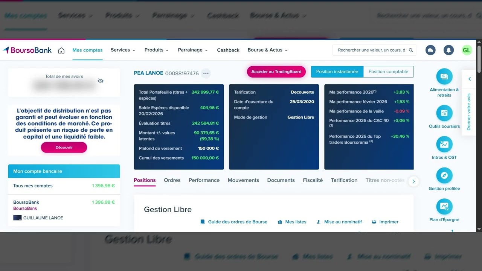Click the Gestion Libre section heading

point(168,210)
